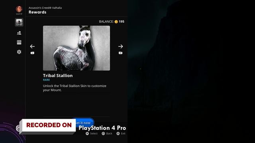Select the Assassin's Creed Valhalla game icon
This screenshot has width=255, height=143.
point(19,22)
